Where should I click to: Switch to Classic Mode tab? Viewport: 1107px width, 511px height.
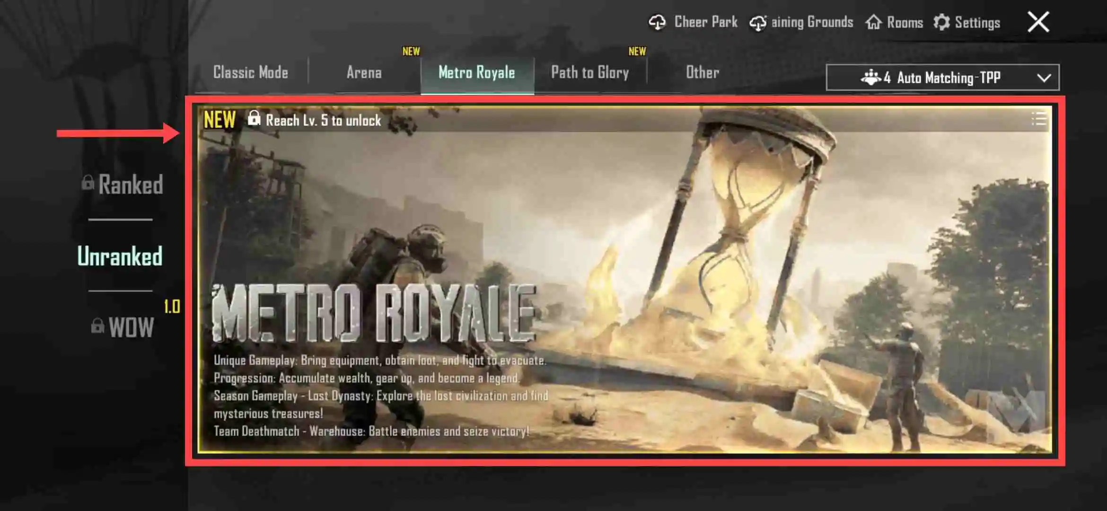click(251, 72)
